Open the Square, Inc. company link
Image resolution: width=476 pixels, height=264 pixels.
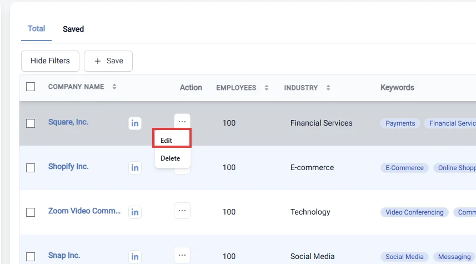68,122
